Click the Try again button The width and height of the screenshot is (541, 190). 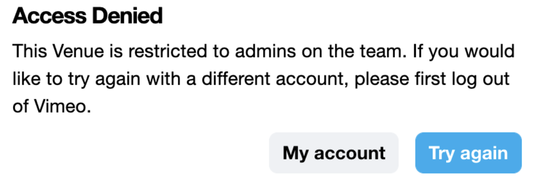point(468,153)
